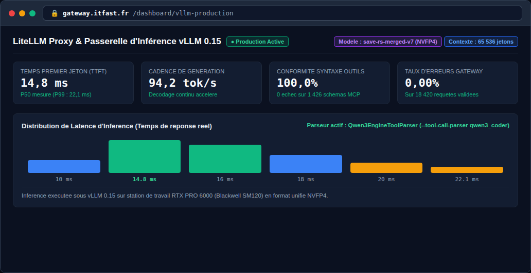
Task: Click the /dashboard/vllm-production URL path
Action: 183,13
